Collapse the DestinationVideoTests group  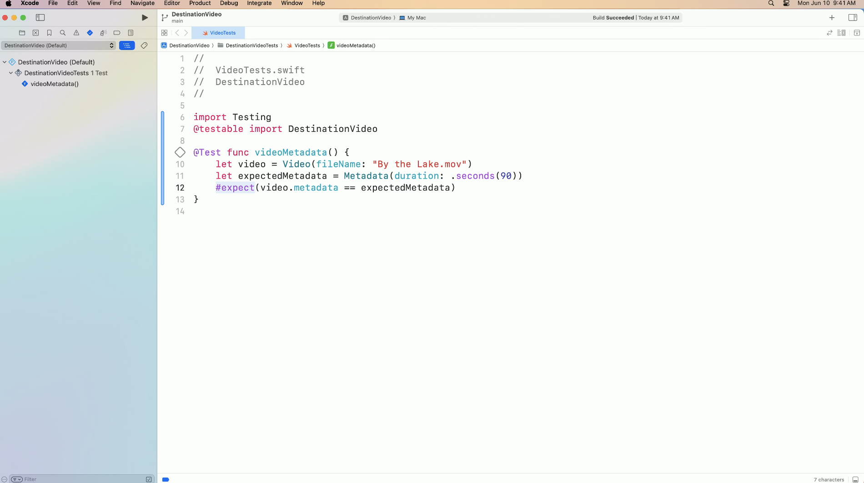click(11, 73)
